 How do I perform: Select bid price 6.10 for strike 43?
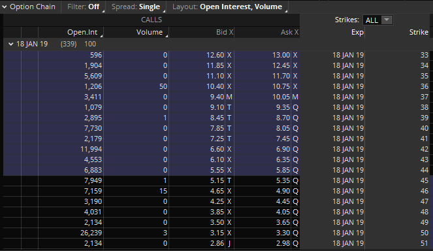(x=217, y=160)
